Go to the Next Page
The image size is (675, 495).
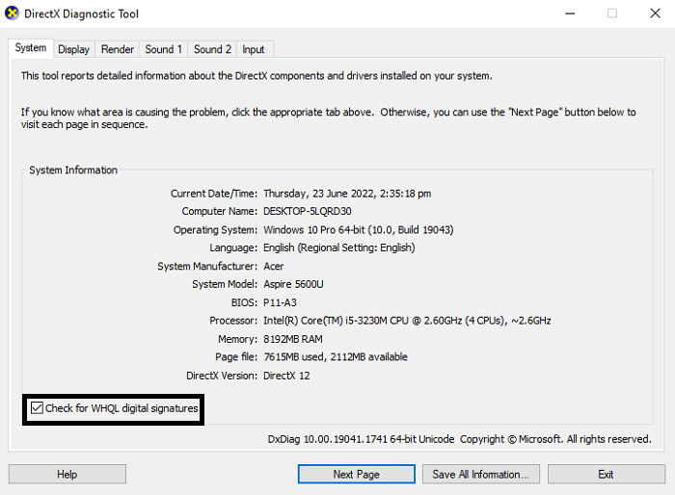tap(357, 474)
